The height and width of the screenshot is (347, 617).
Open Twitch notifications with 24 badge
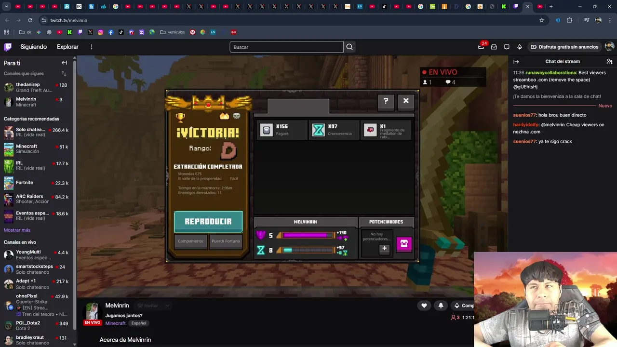coord(481,47)
